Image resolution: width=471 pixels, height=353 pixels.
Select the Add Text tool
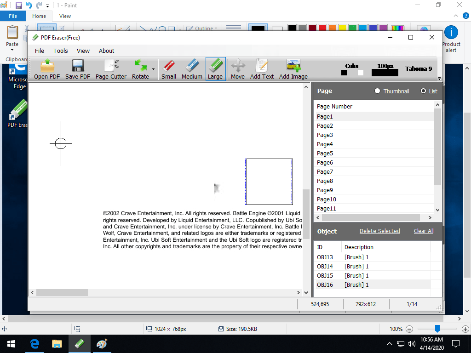click(x=262, y=69)
